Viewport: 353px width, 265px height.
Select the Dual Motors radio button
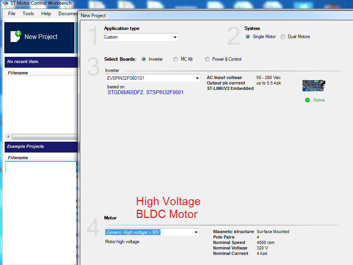[283, 37]
